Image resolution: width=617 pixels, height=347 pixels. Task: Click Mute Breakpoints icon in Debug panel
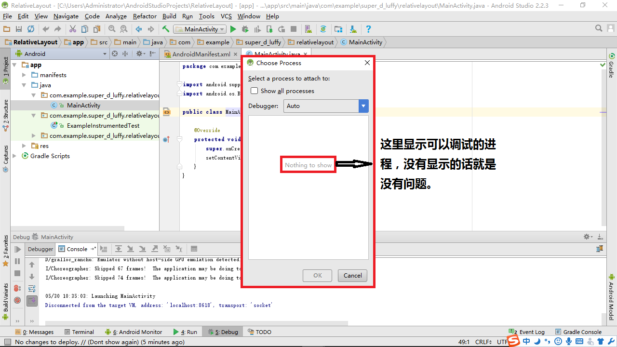pos(17,300)
